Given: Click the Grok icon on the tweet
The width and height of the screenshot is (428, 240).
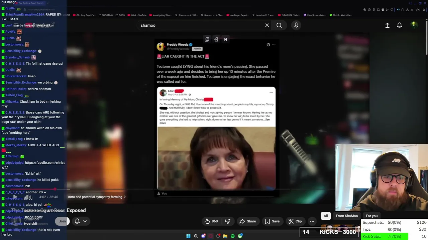Looking at the screenshot, I should click(268, 45).
